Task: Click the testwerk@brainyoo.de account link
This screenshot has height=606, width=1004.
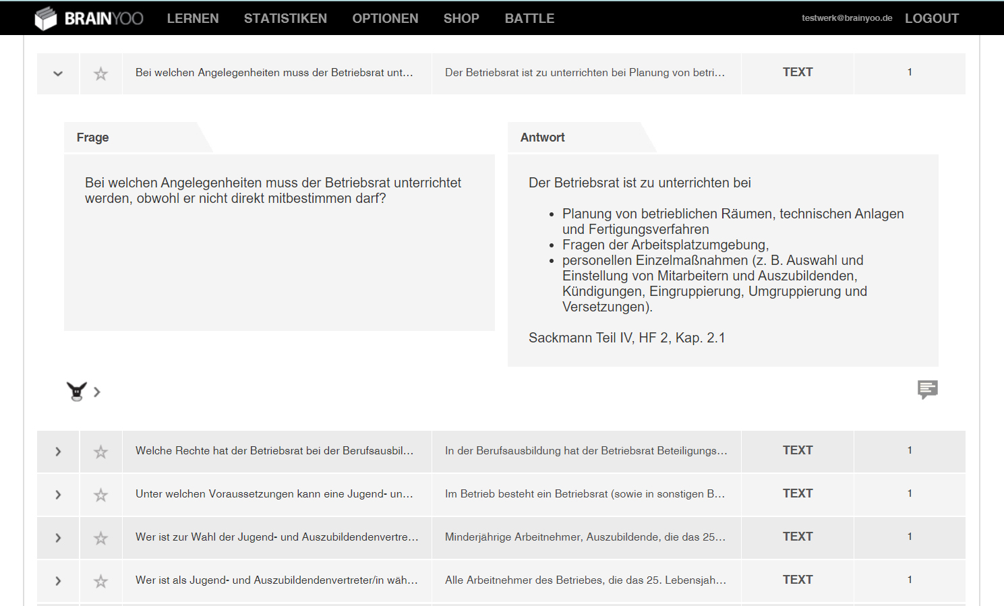Action: coord(847,18)
